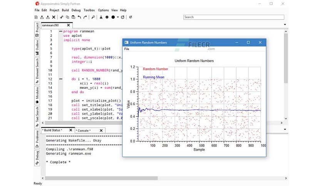
Task: Open the Project menu
Action: tap(54, 10)
